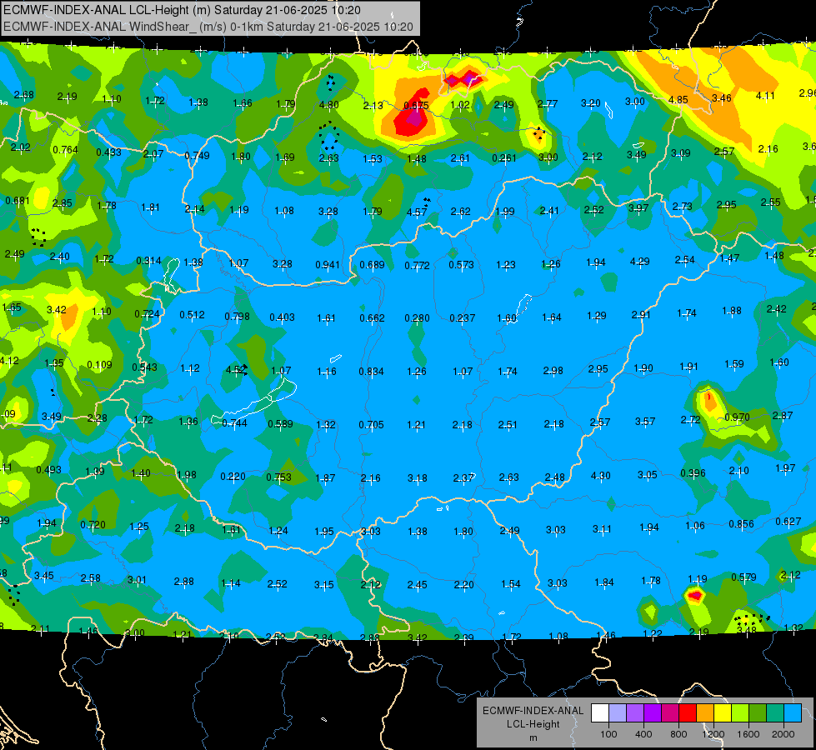Click the legend scale label 2000

(783, 734)
